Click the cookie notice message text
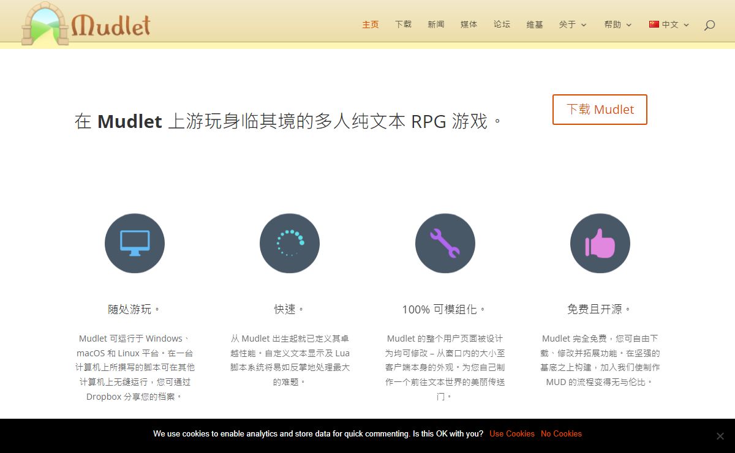Image resolution: width=735 pixels, height=453 pixels. [318, 433]
